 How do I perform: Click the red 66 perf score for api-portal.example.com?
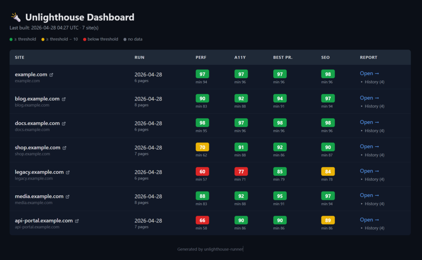pyautogui.click(x=202, y=220)
